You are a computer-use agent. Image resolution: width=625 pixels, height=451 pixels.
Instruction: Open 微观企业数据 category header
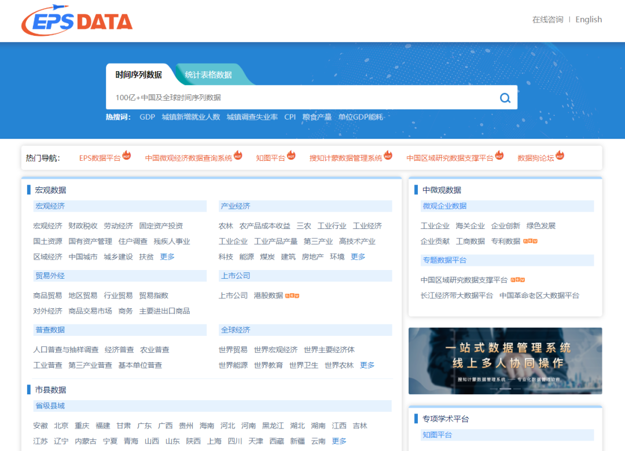tap(444, 206)
